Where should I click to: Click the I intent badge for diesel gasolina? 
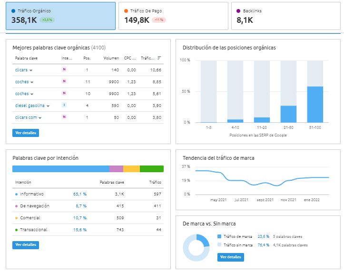[64, 105]
